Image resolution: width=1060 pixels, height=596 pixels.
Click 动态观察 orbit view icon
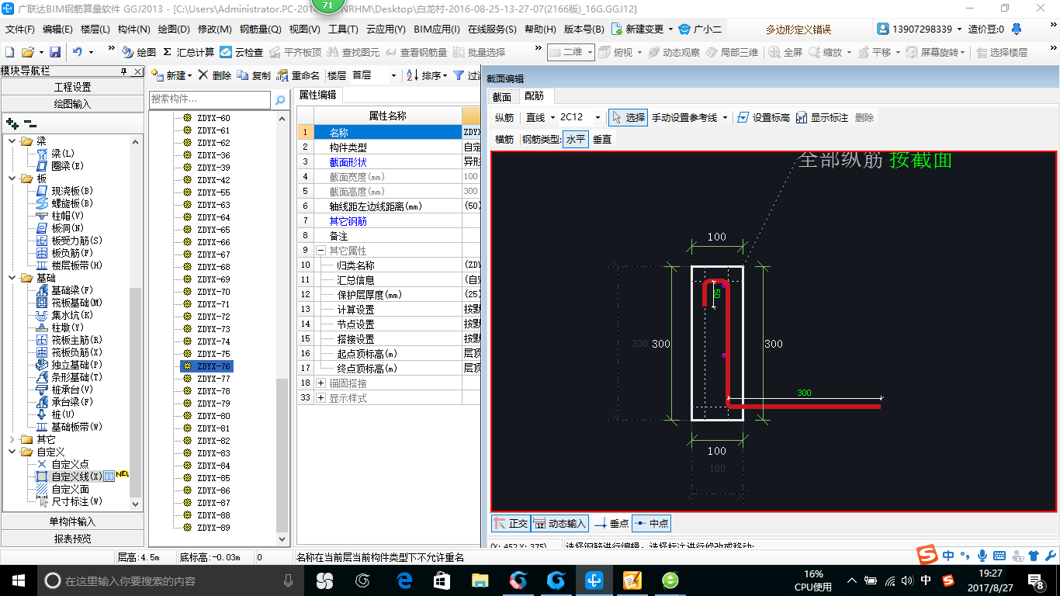click(674, 52)
